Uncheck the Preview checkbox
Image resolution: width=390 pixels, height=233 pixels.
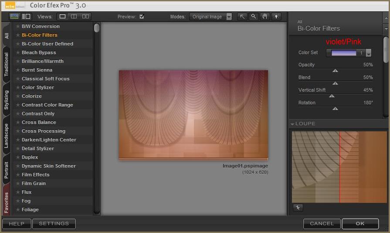142,17
